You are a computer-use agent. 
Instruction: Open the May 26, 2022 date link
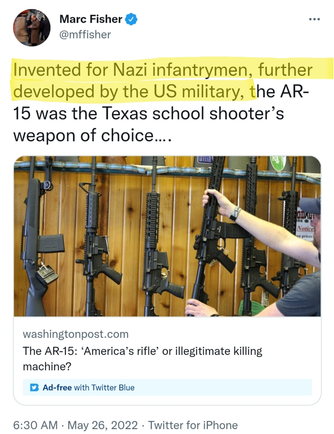103,425
